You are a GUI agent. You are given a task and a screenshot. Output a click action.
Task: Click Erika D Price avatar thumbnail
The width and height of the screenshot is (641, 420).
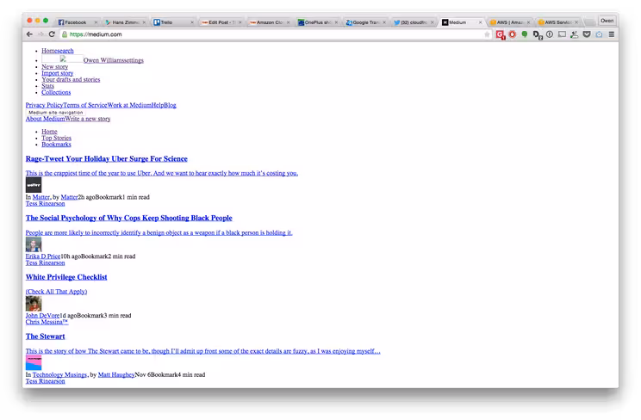pyautogui.click(x=34, y=244)
